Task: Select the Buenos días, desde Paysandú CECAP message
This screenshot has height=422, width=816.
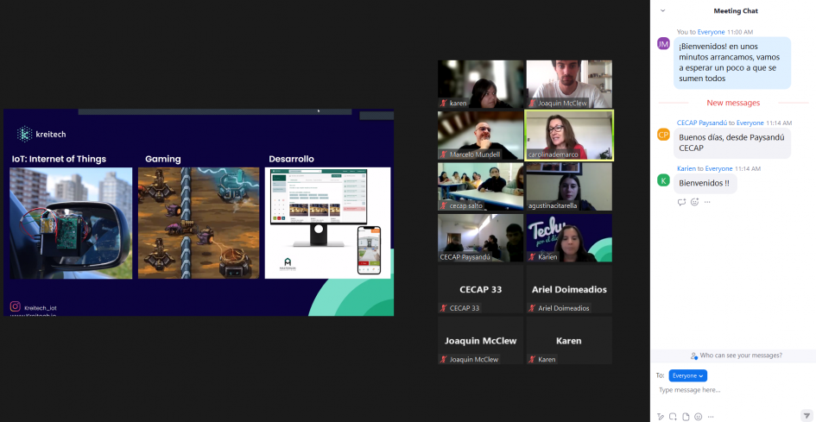Action: [x=732, y=143]
